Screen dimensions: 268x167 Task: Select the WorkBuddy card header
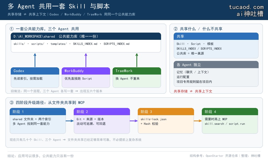point(86,71)
